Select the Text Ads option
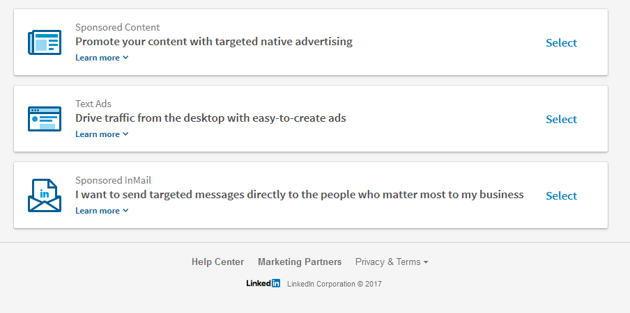Screen dimensions: 630x313 (x=561, y=119)
